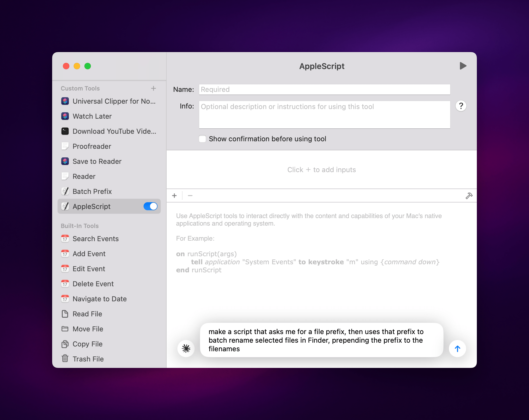Enable Show confirmation before using tool
529x420 pixels.
tap(202, 139)
